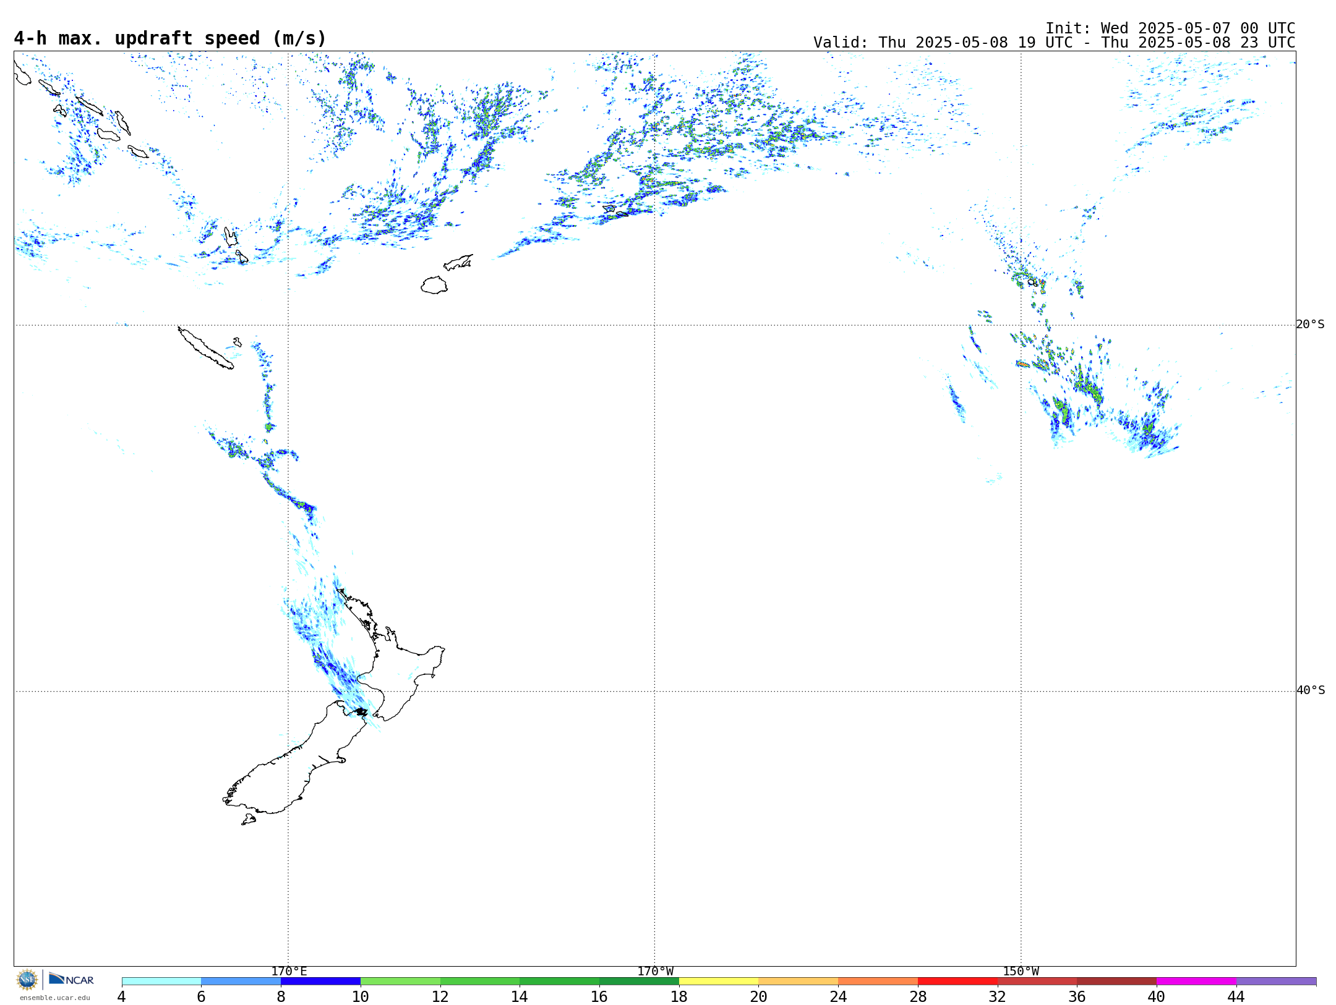Click the 'Init: Wed 2025-05-07 00 UTC' text
The width and height of the screenshot is (1336, 1005).
point(1170,28)
